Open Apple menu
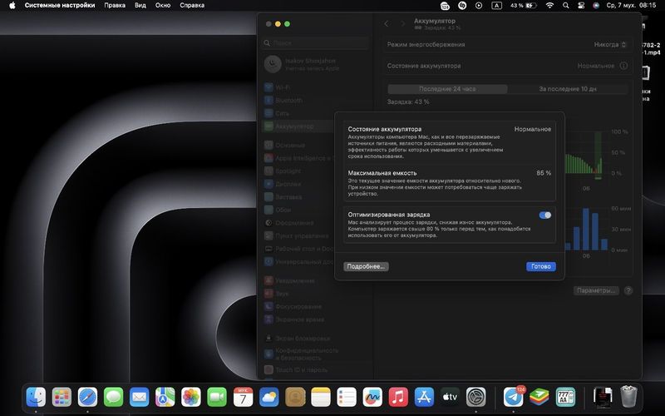 pos(12,6)
